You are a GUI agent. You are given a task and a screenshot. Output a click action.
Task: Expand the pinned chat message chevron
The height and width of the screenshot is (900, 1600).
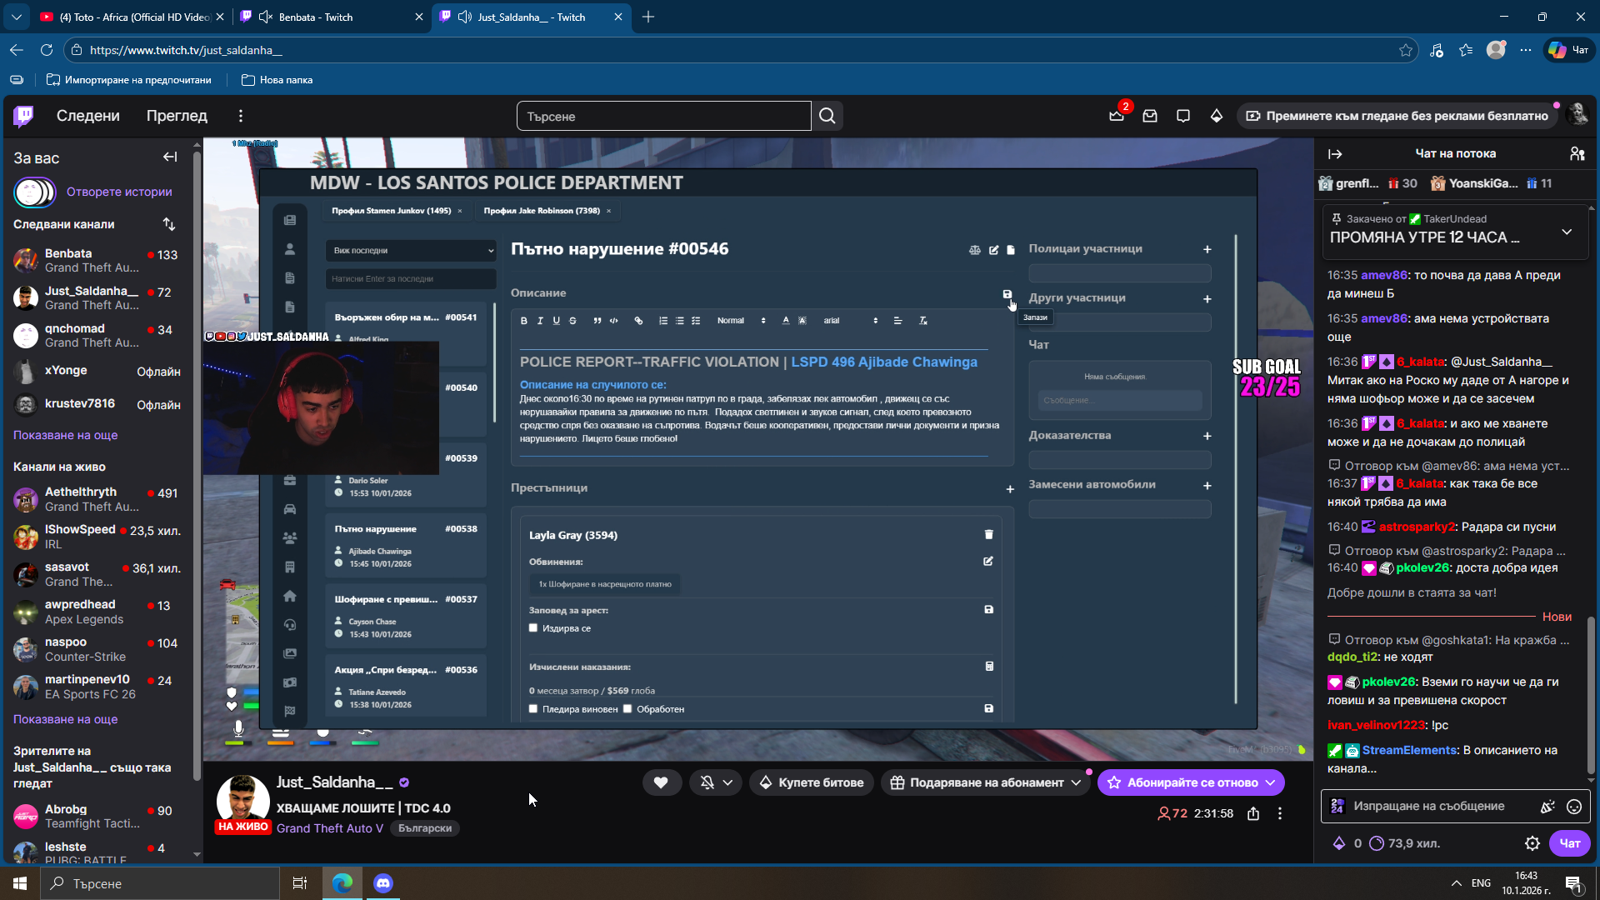pos(1567,232)
